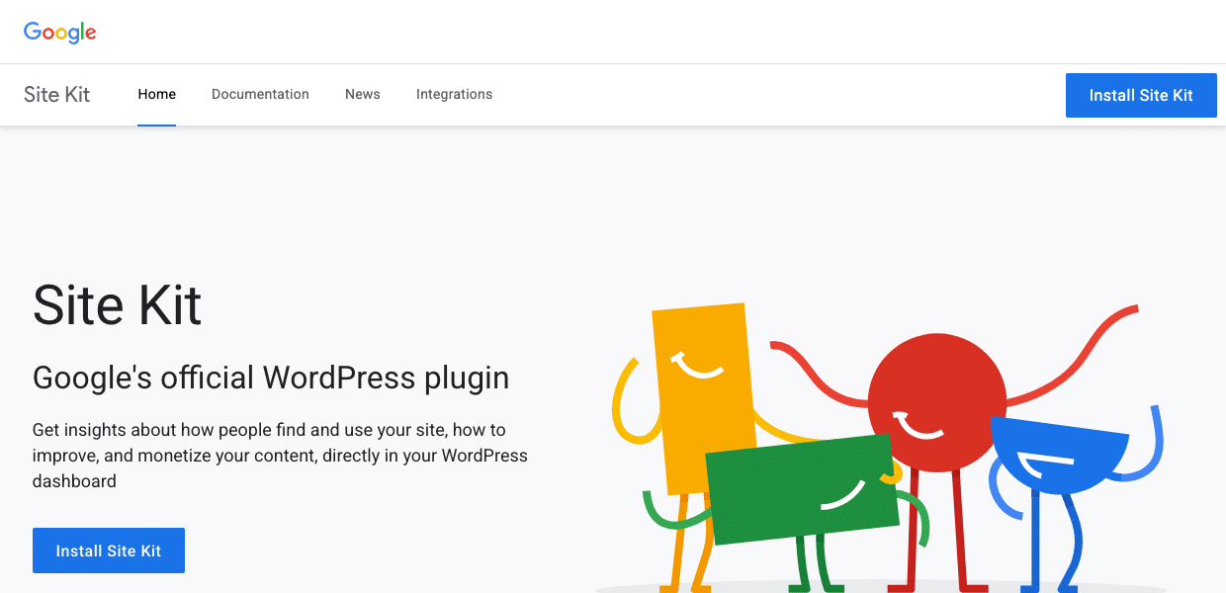Open the Documentation tab
The image size is (1226, 593).
click(x=260, y=95)
